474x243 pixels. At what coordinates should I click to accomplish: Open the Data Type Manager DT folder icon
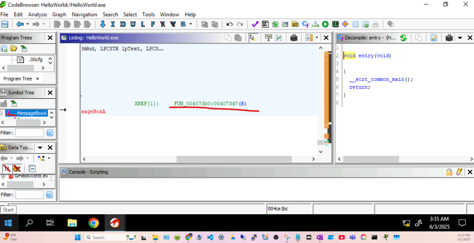click(x=295, y=24)
